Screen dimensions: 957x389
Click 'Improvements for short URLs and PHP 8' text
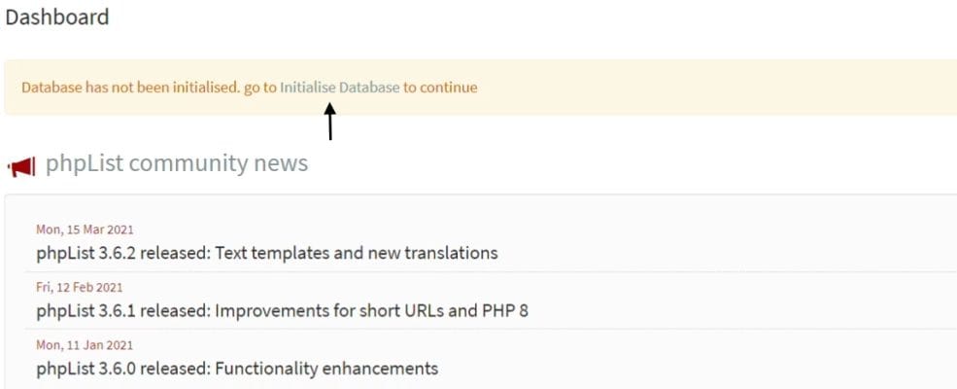372,311
